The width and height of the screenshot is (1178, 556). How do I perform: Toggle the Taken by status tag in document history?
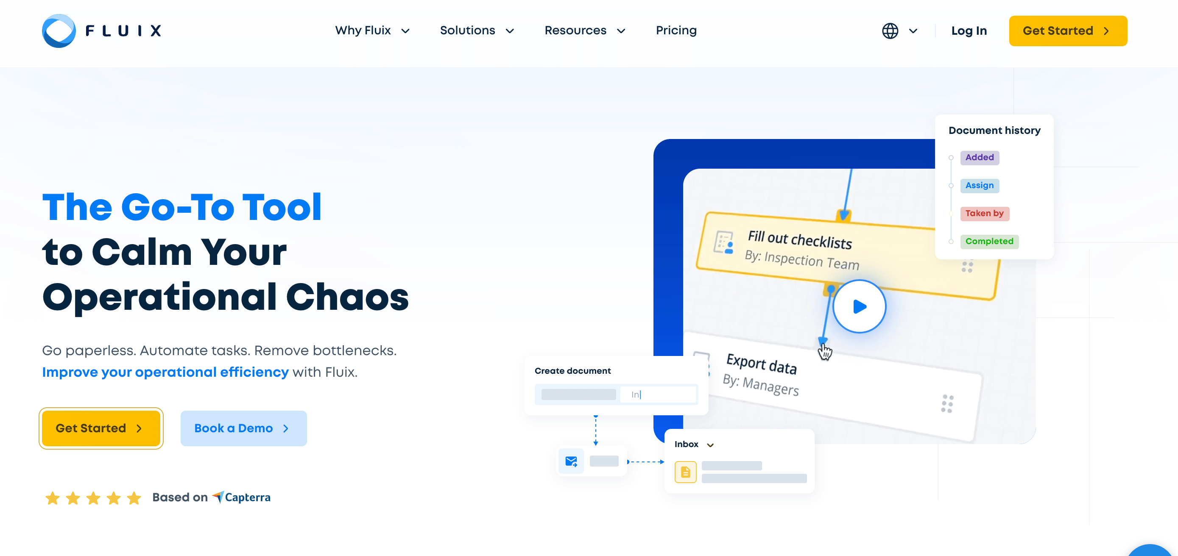pyautogui.click(x=985, y=213)
